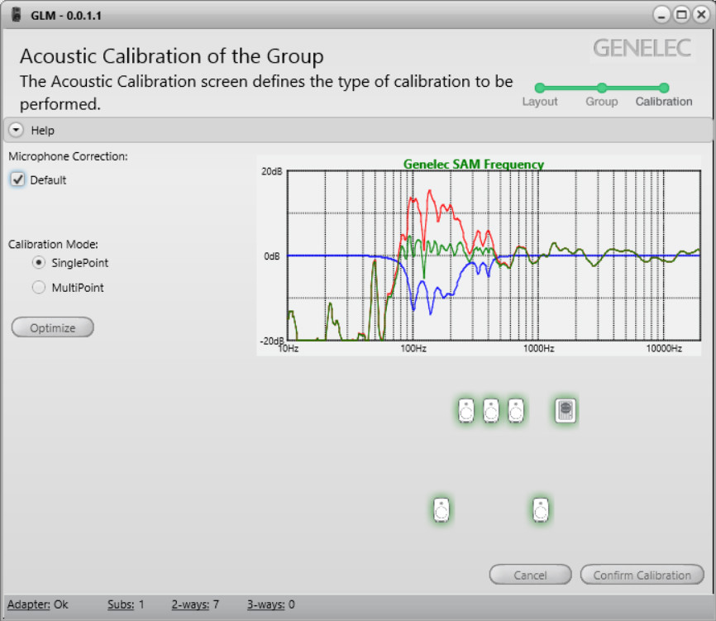Select the center speaker icon in the top row

point(490,411)
